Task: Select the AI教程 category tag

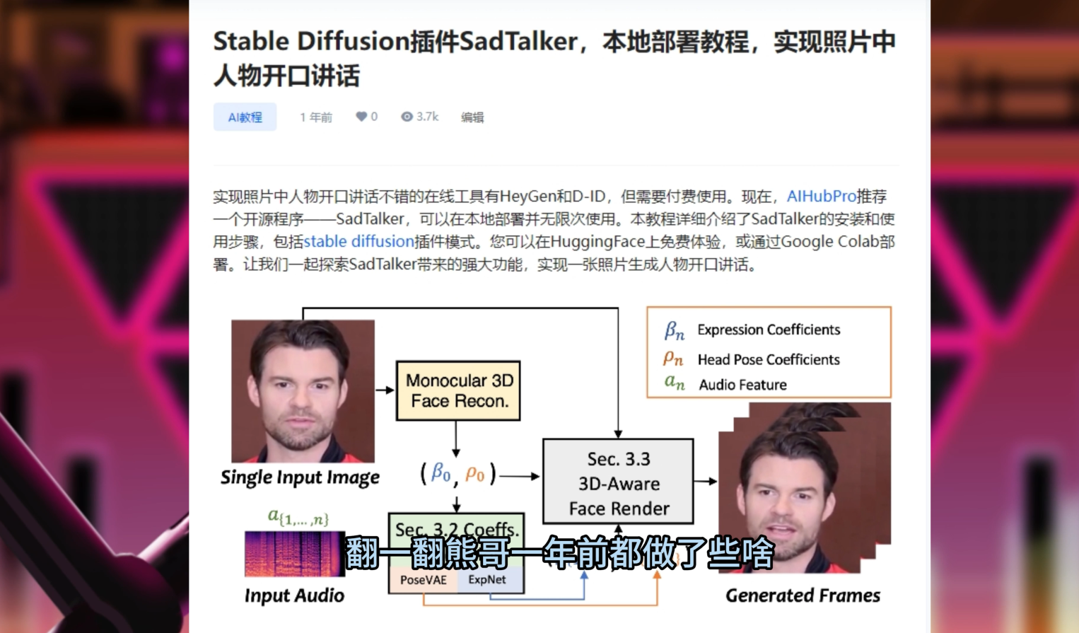Action: (244, 116)
